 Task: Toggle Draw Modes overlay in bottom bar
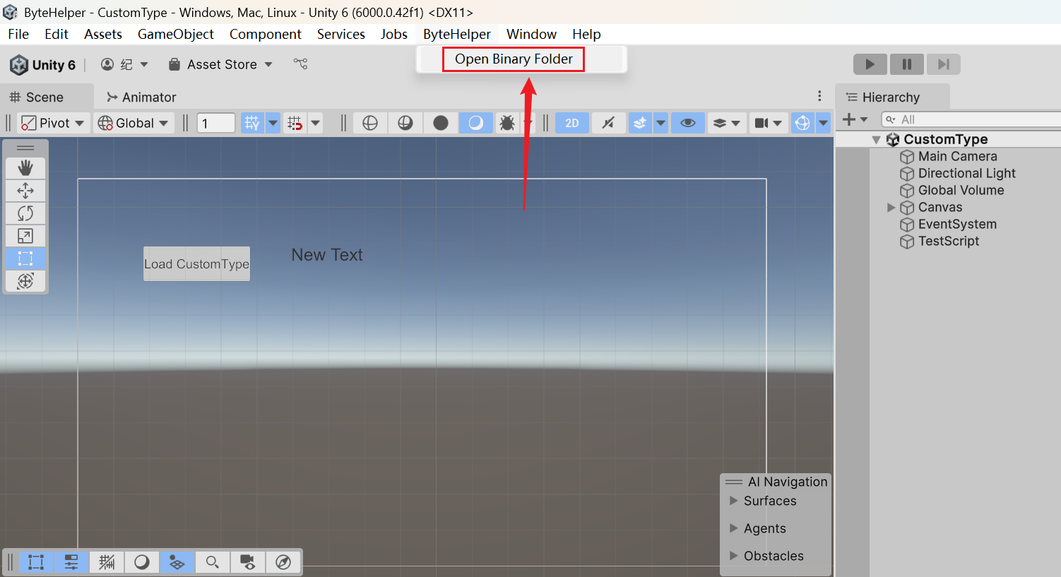pyautogui.click(x=142, y=562)
